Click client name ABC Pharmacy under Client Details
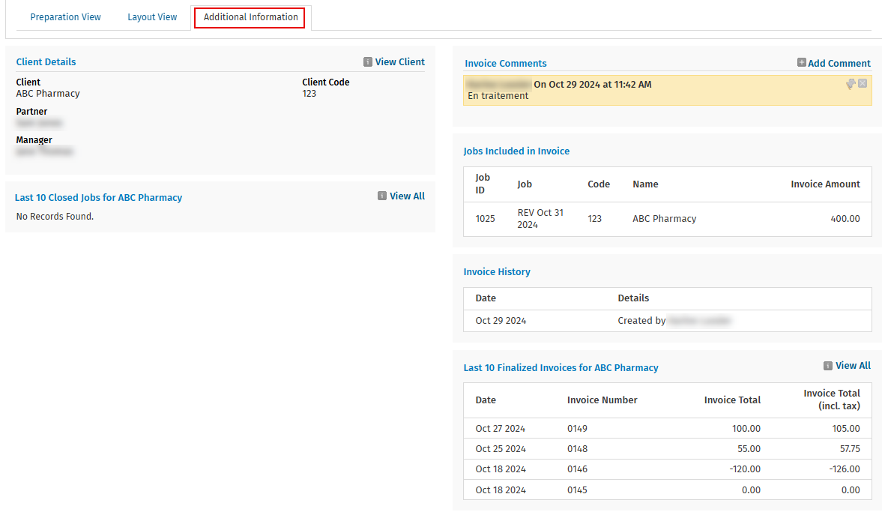The width and height of the screenshot is (882, 518). (x=48, y=94)
